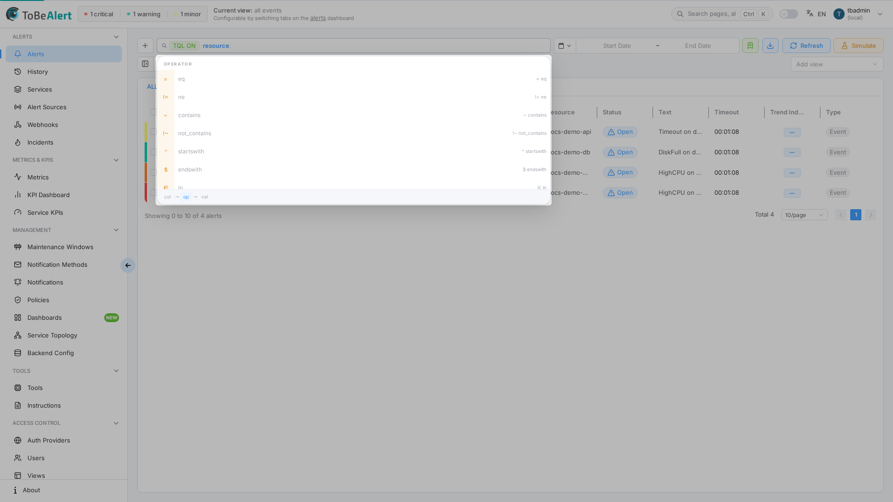Image resolution: width=893 pixels, height=502 pixels.
Task: Click the End Date field
Action: pos(698,46)
